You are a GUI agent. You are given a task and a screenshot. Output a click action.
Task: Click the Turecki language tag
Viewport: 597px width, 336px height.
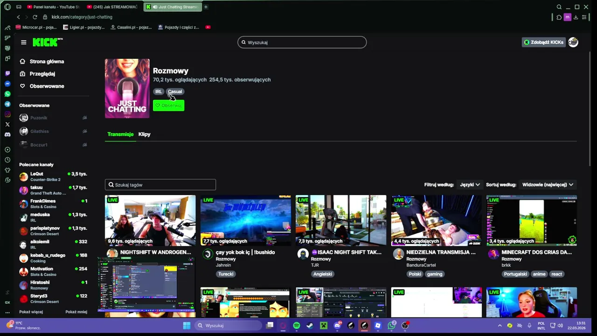point(226,274)
